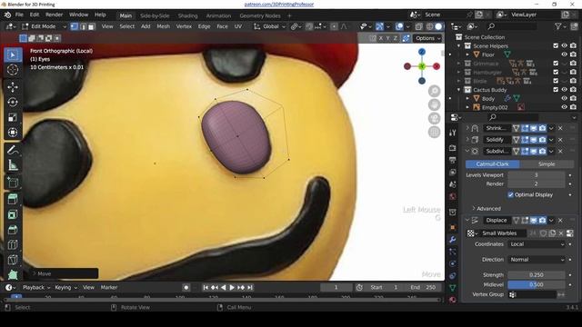Screen dimensions: 582x327
Task: Toggle Floor visibility eye
Action: (564, 54)
